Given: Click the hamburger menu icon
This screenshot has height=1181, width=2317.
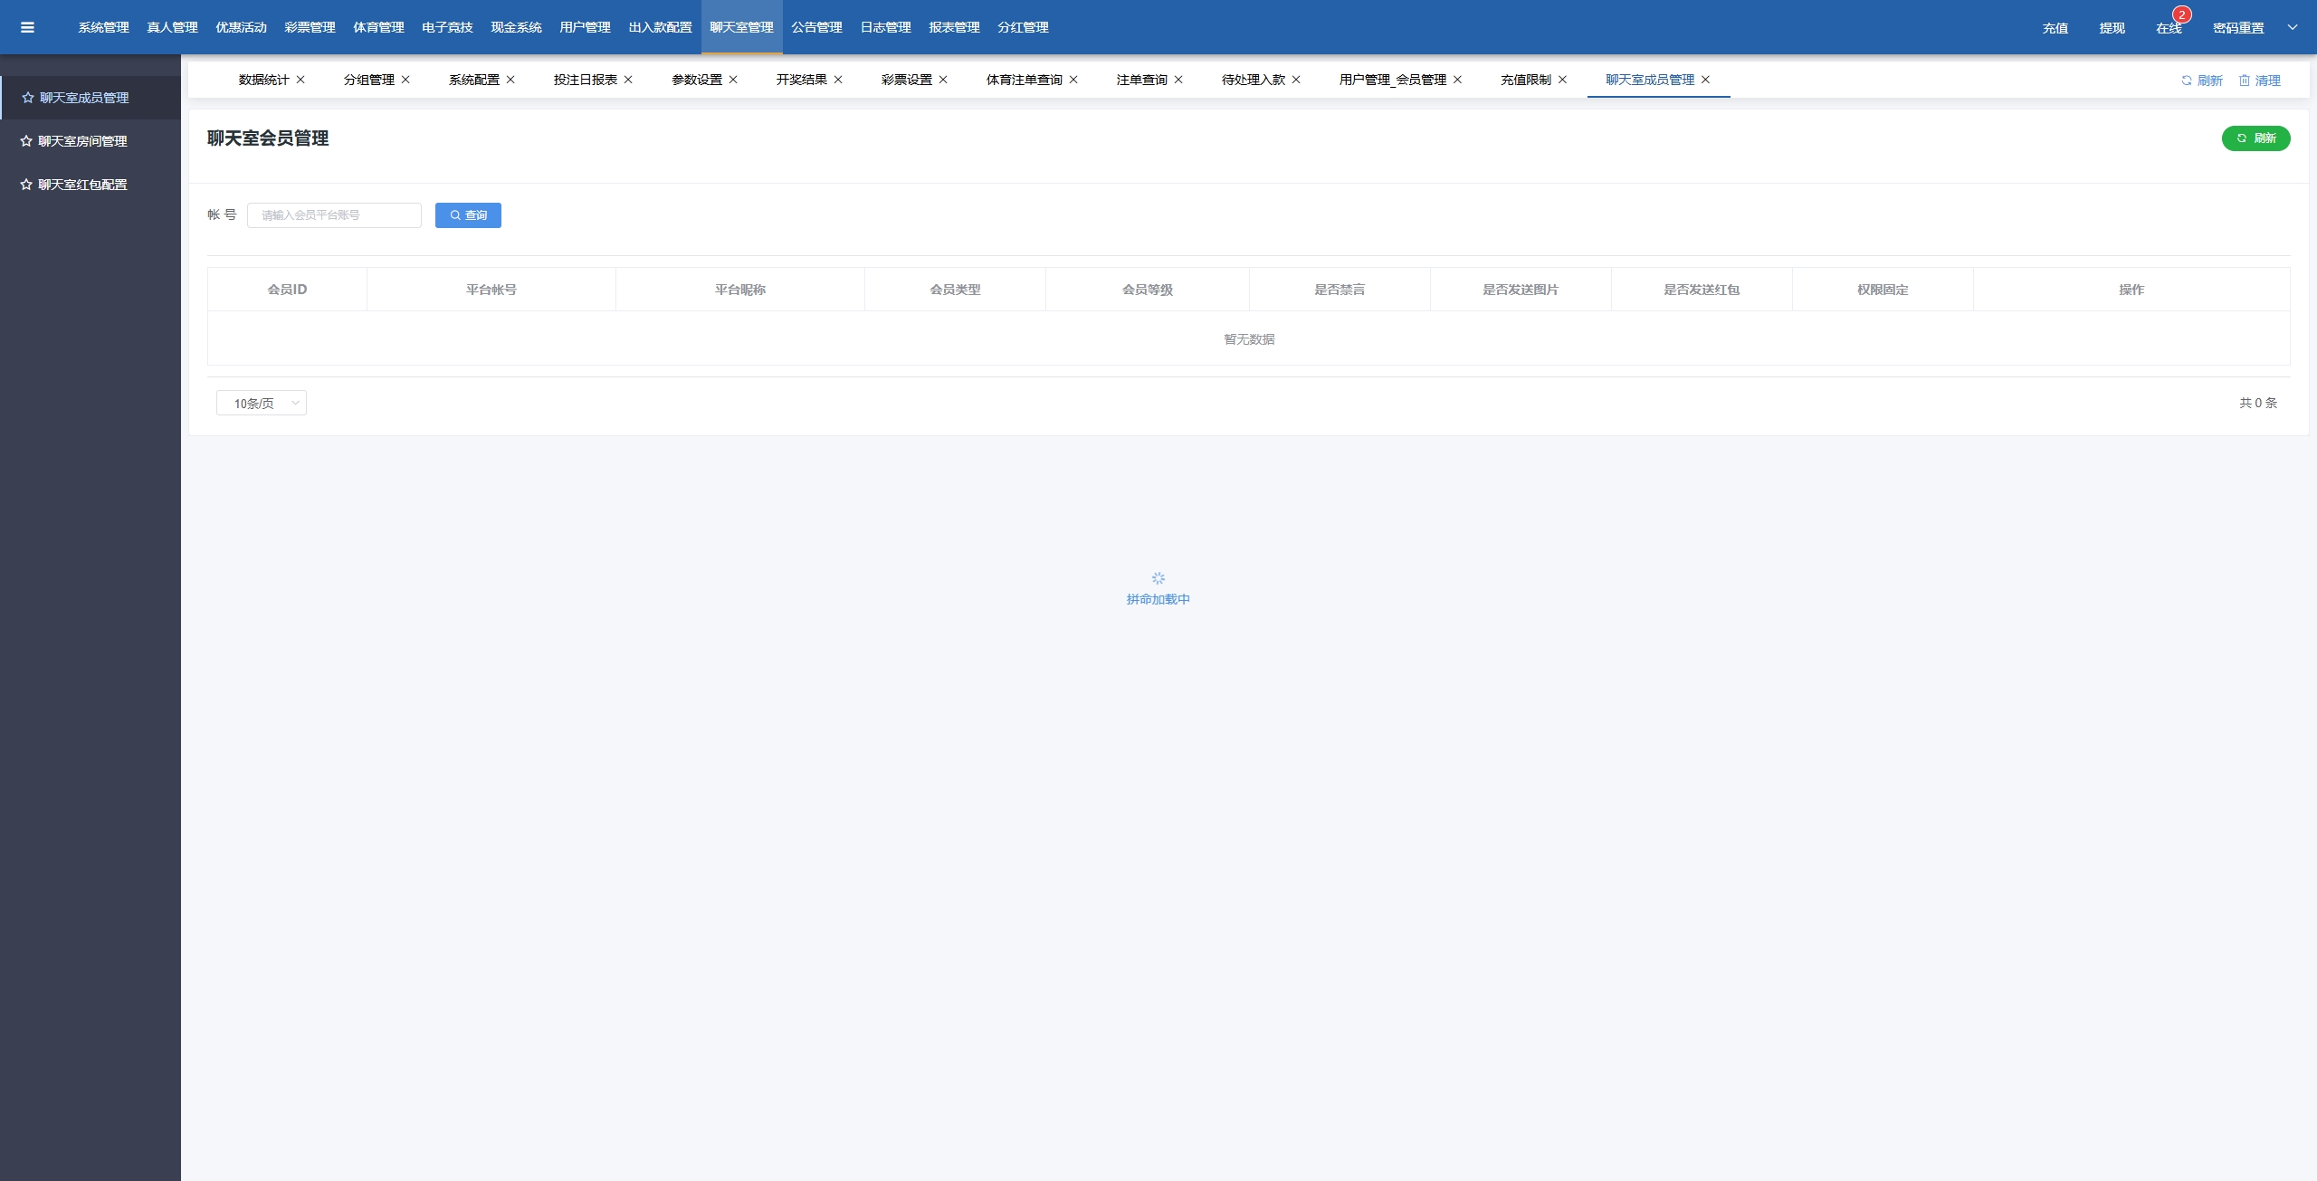Looking at the screenshot, I should [x=27, y=27].
